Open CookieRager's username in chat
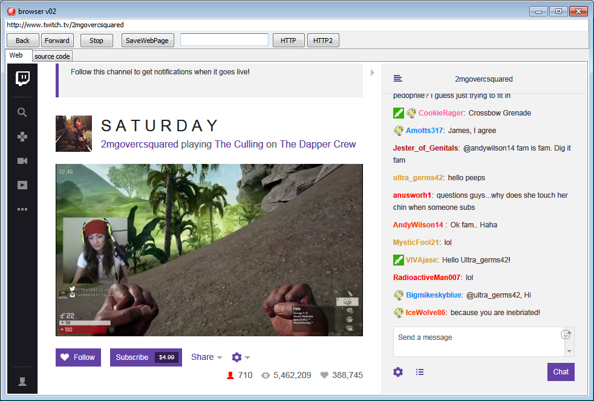Image resolution: width=594 pixels, height=401 pixels. click(x=440, y=113)
